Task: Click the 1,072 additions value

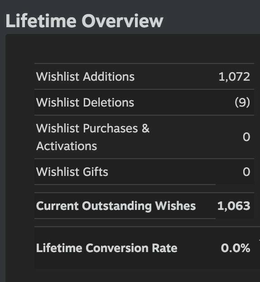Action: pos(234,77)
